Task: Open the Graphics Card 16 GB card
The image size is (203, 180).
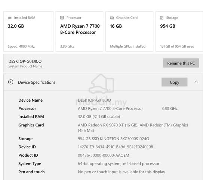Action: click(129, 31)
